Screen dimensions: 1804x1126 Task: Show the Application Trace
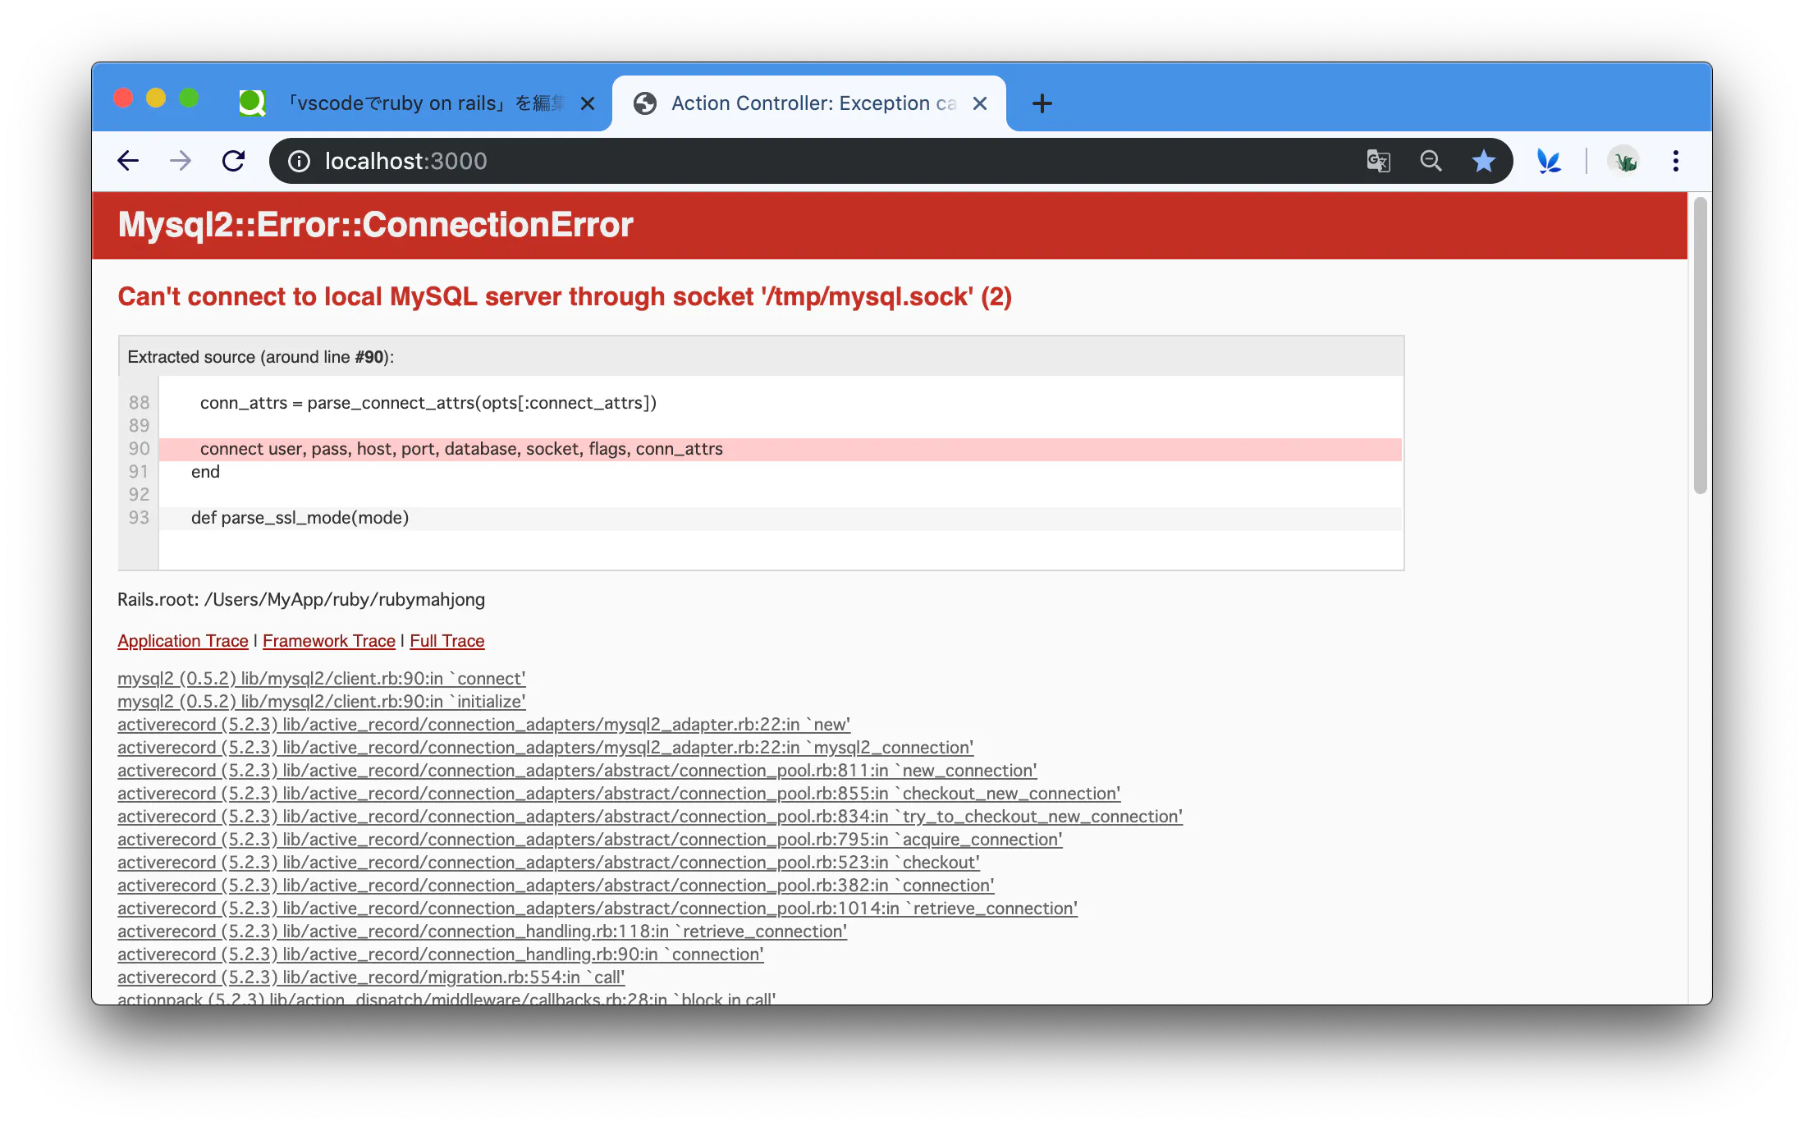pos(182,641)
